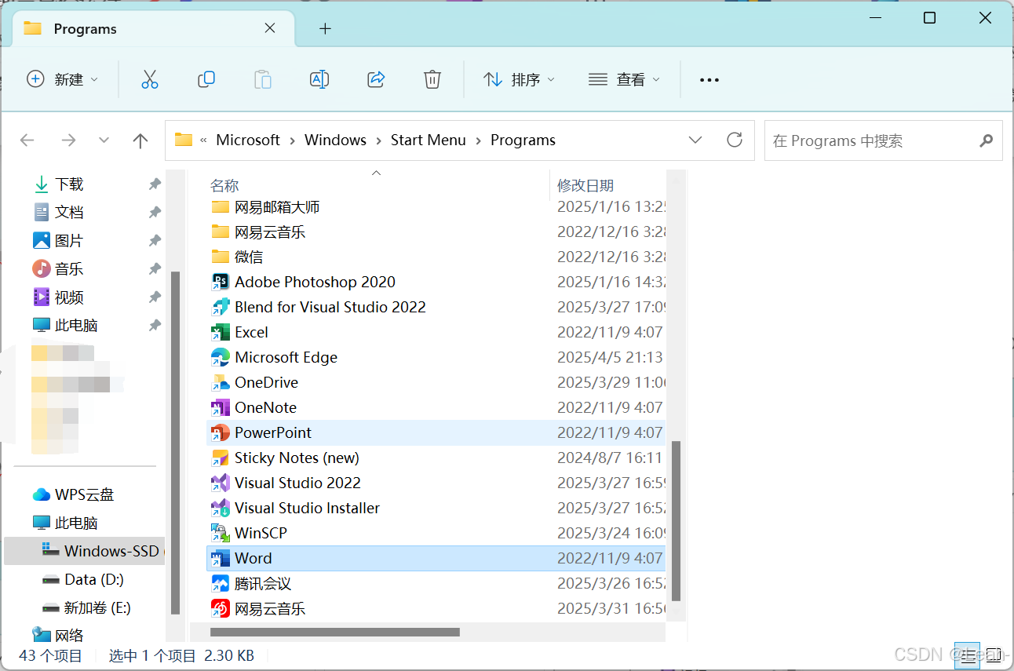The width and height of the screenshot is (1014, 671).
Task: Open the three-dot more options menu
Action: click(709, 79)
